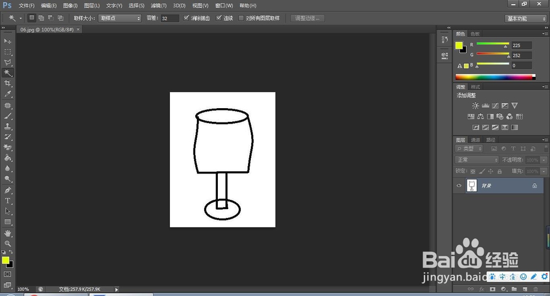Select the Eyedropper tool
Viewport: 550px width, 296px height.
pos(7,94)
